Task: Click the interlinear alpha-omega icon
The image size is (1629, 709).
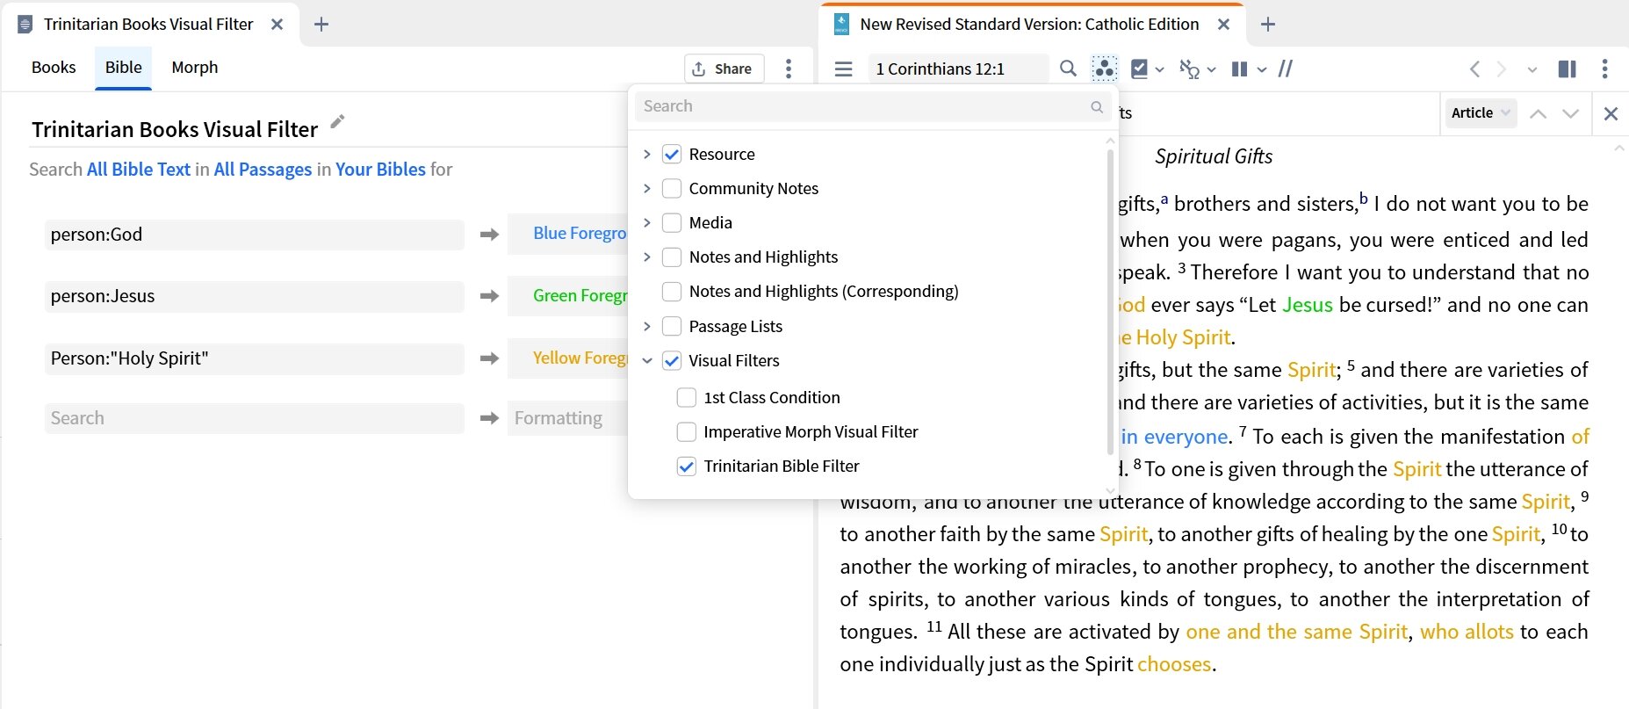Action: click(1189, 69)
